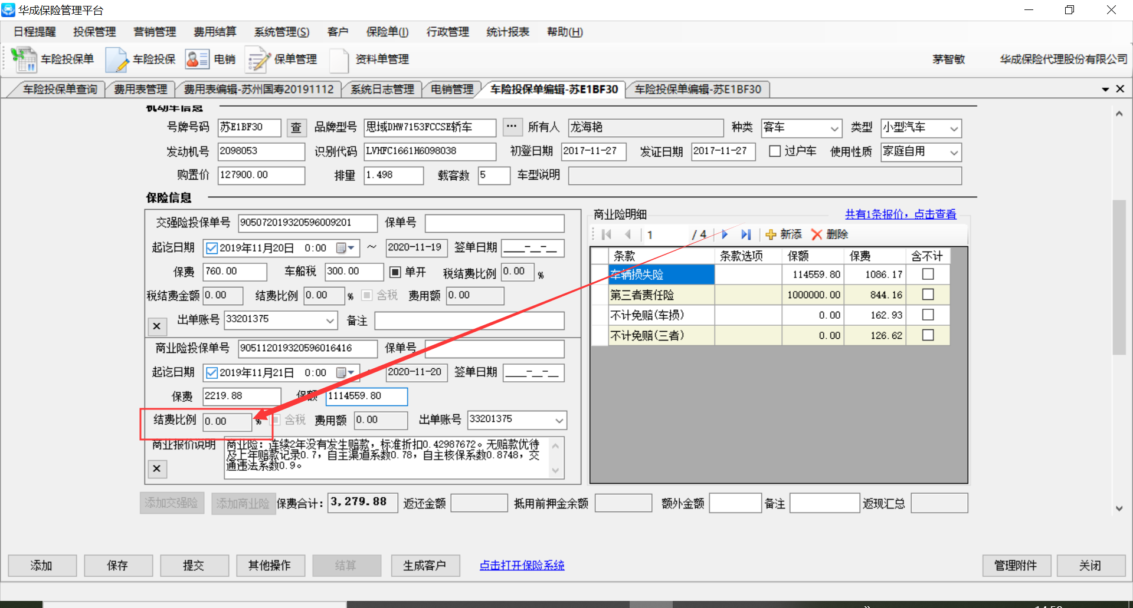The height and width of the screenshot is (608, 1133).
Task: Open 资料单管理 document icon
Action: pos(339,60)
